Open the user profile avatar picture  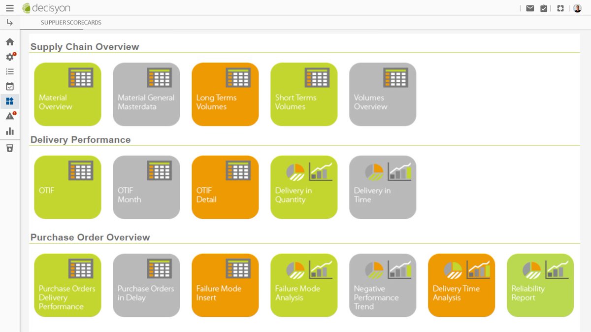(577, 8)
